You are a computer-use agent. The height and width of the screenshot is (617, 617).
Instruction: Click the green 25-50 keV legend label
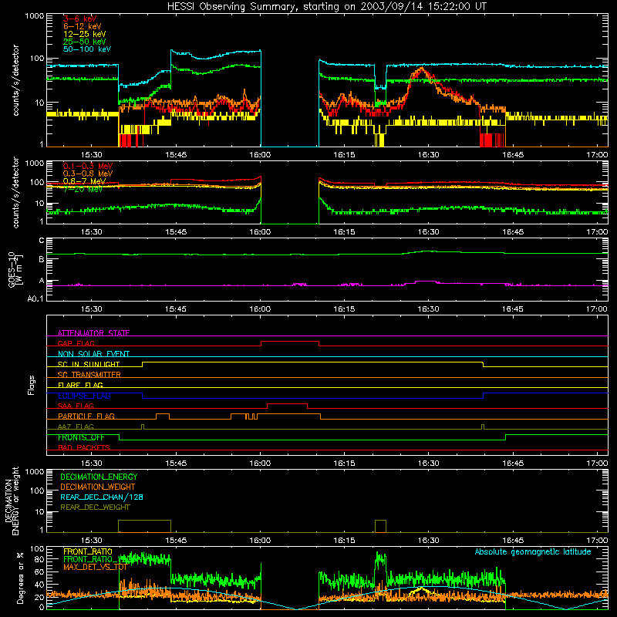pyautogui.click(x=85, y=42)
